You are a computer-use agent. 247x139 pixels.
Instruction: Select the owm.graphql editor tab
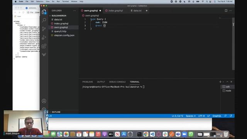click(x=91, y=10)
